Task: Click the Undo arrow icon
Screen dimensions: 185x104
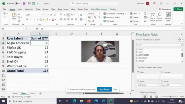Action: 5,14
